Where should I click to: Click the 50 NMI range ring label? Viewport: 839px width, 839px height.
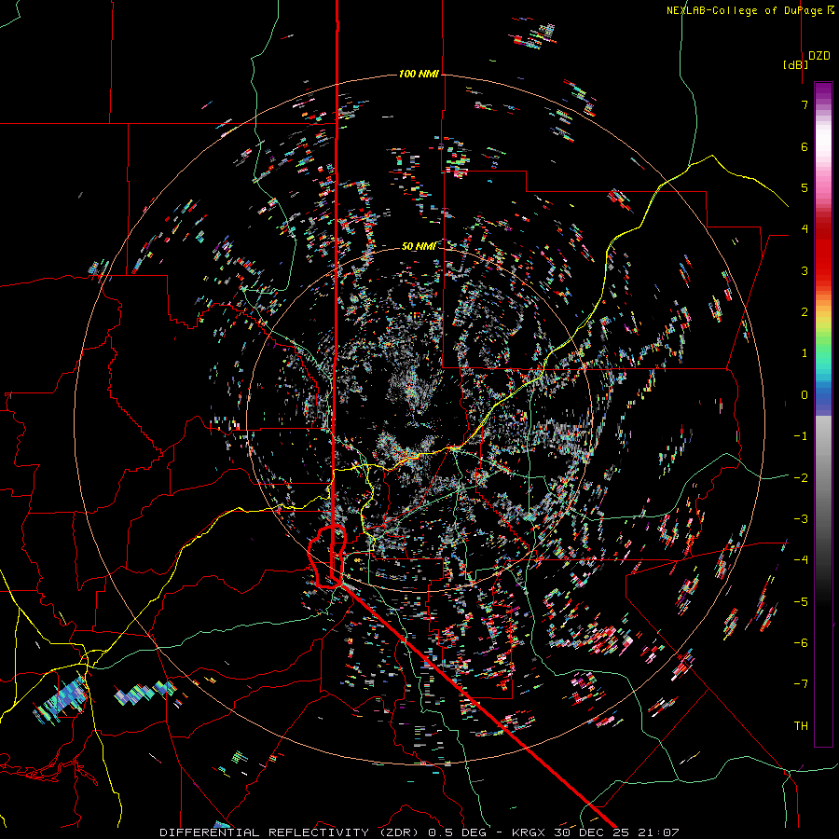[419, 246]
